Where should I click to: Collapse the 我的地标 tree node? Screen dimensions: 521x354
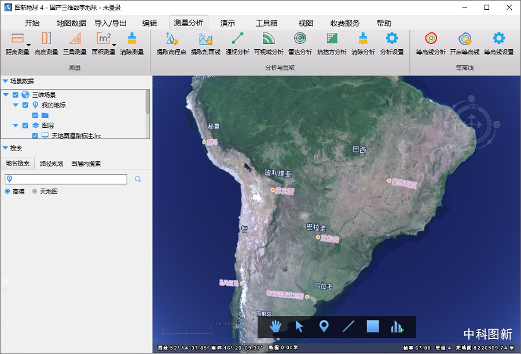pos(16,105)
